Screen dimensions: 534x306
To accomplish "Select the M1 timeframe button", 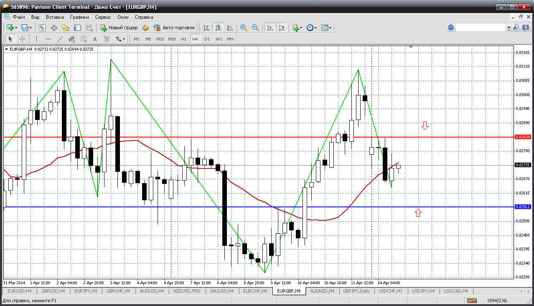I will 137,39.
